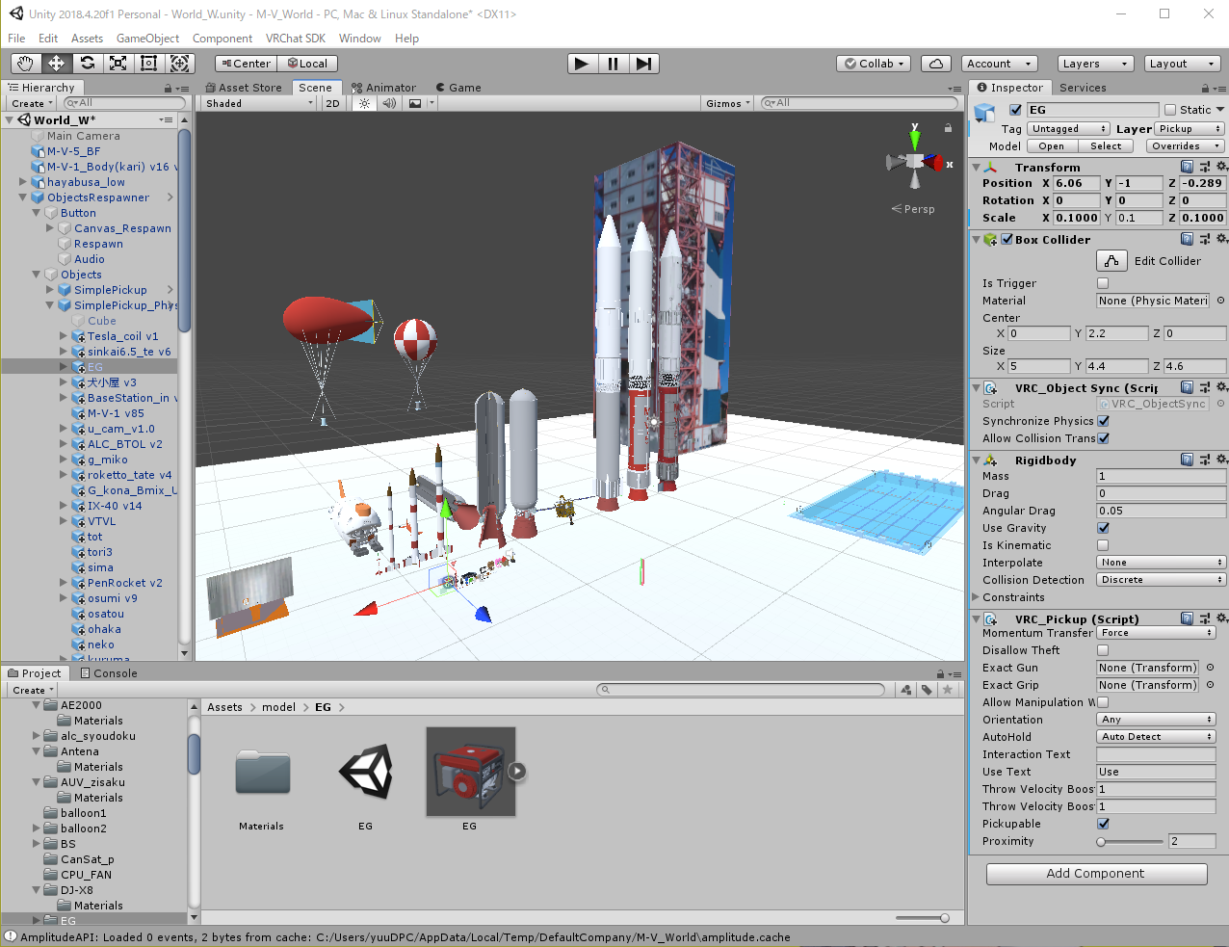Switch to the Services tab

[1083, 88]
